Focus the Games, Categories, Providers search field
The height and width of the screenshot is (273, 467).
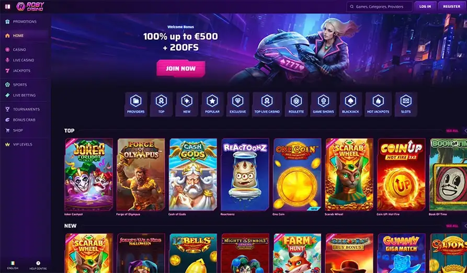[x=380, y=7]
